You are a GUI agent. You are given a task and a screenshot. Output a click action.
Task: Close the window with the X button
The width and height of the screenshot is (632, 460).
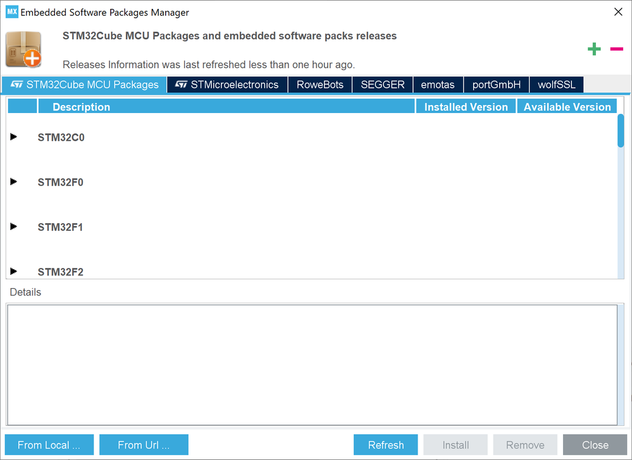coord(618,11)
